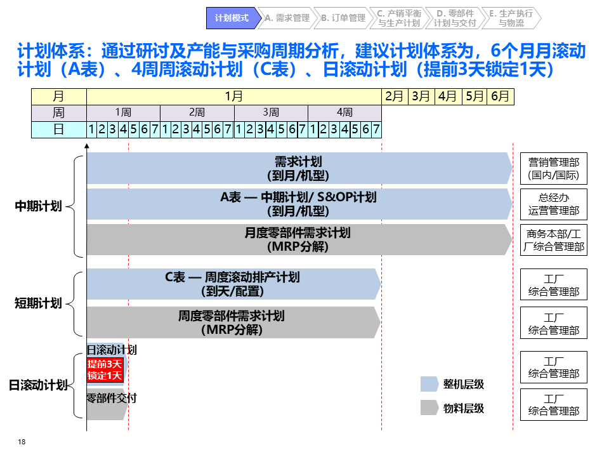The height and width of the screenshot is (457, 609).
Task: Click the 周度零部件需求计划 bar
Action: 233,322
